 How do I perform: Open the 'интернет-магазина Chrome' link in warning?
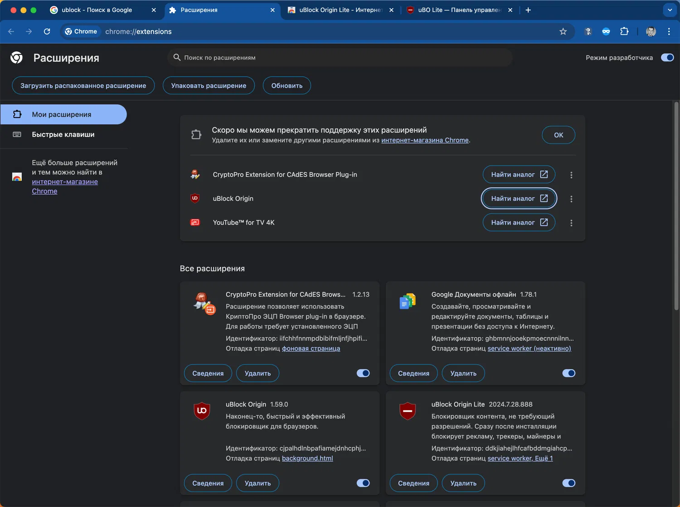[425, 140]
